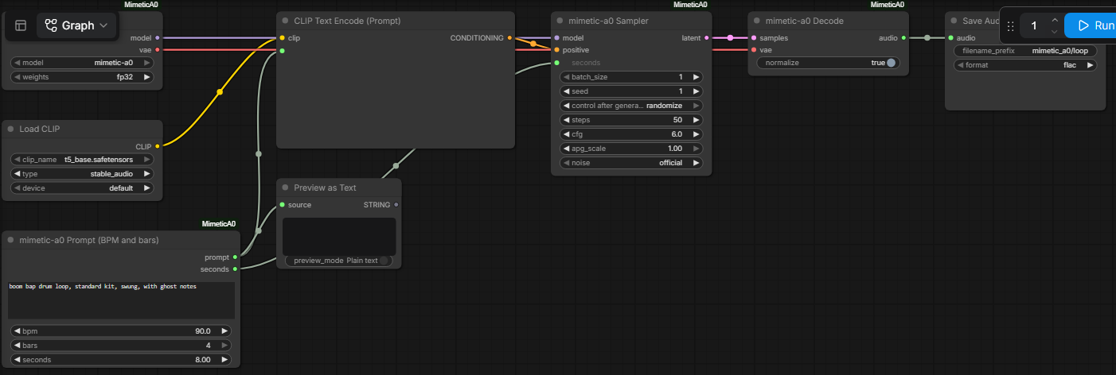Increase steps with its right arrow
Screen dimensions: 1116x375
[697, 120]
